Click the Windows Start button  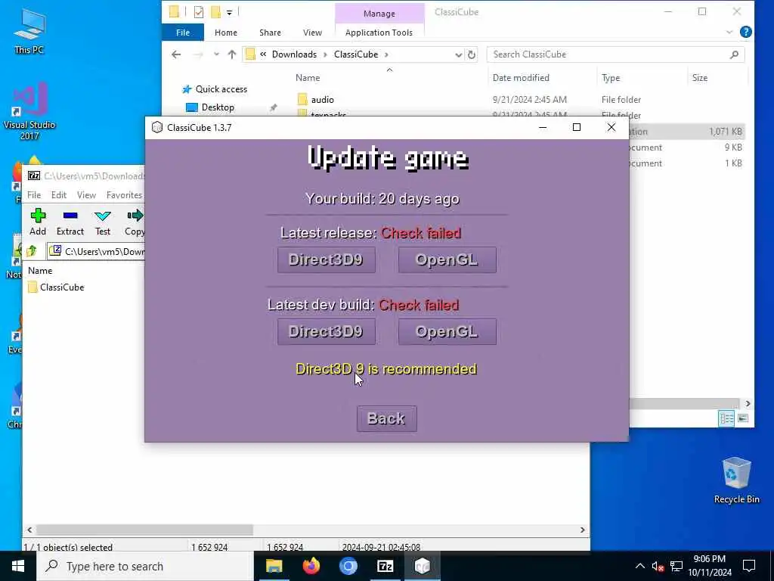[18, 566]
